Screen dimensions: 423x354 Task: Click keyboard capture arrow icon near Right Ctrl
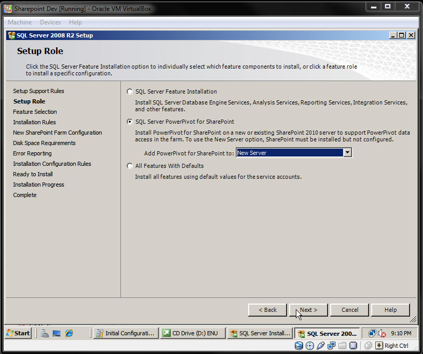[x=379, y=346]
